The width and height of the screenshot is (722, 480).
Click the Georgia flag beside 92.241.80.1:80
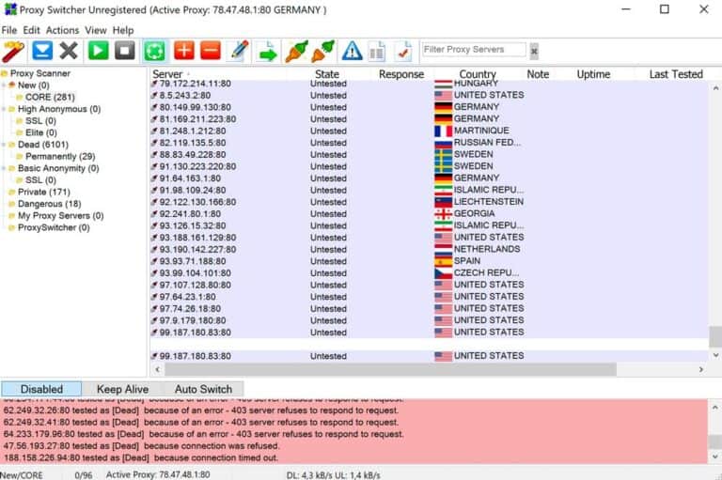tap(444, 214)
